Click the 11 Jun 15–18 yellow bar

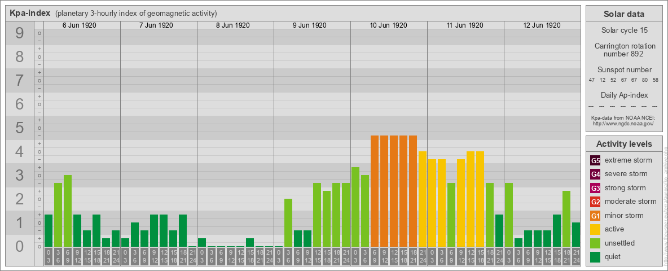pos(480,199)
